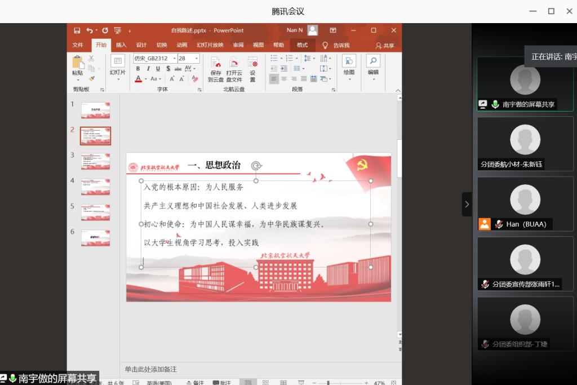The width and height of the screenshot is (577, 385).
Task: Open the 设计 ribbon tab
Action: point(141,45)
